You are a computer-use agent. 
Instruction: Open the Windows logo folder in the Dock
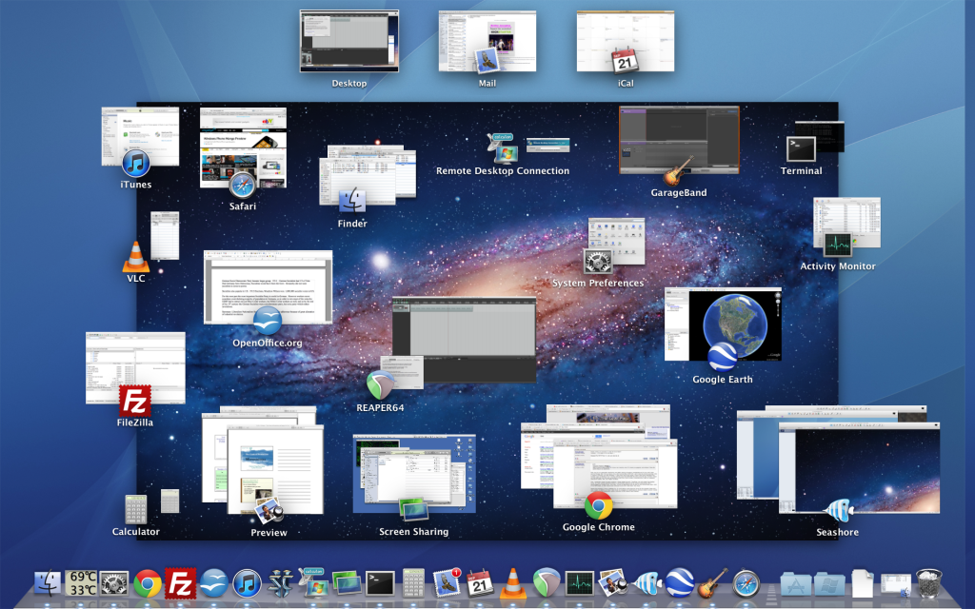coord(830,584)
